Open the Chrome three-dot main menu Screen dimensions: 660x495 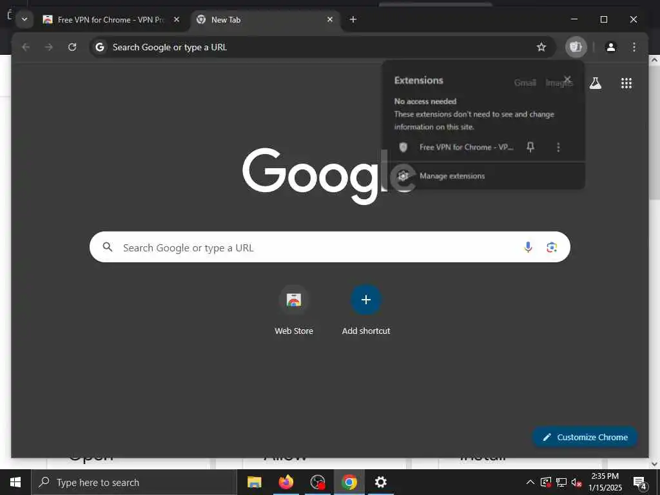[634, 46]
